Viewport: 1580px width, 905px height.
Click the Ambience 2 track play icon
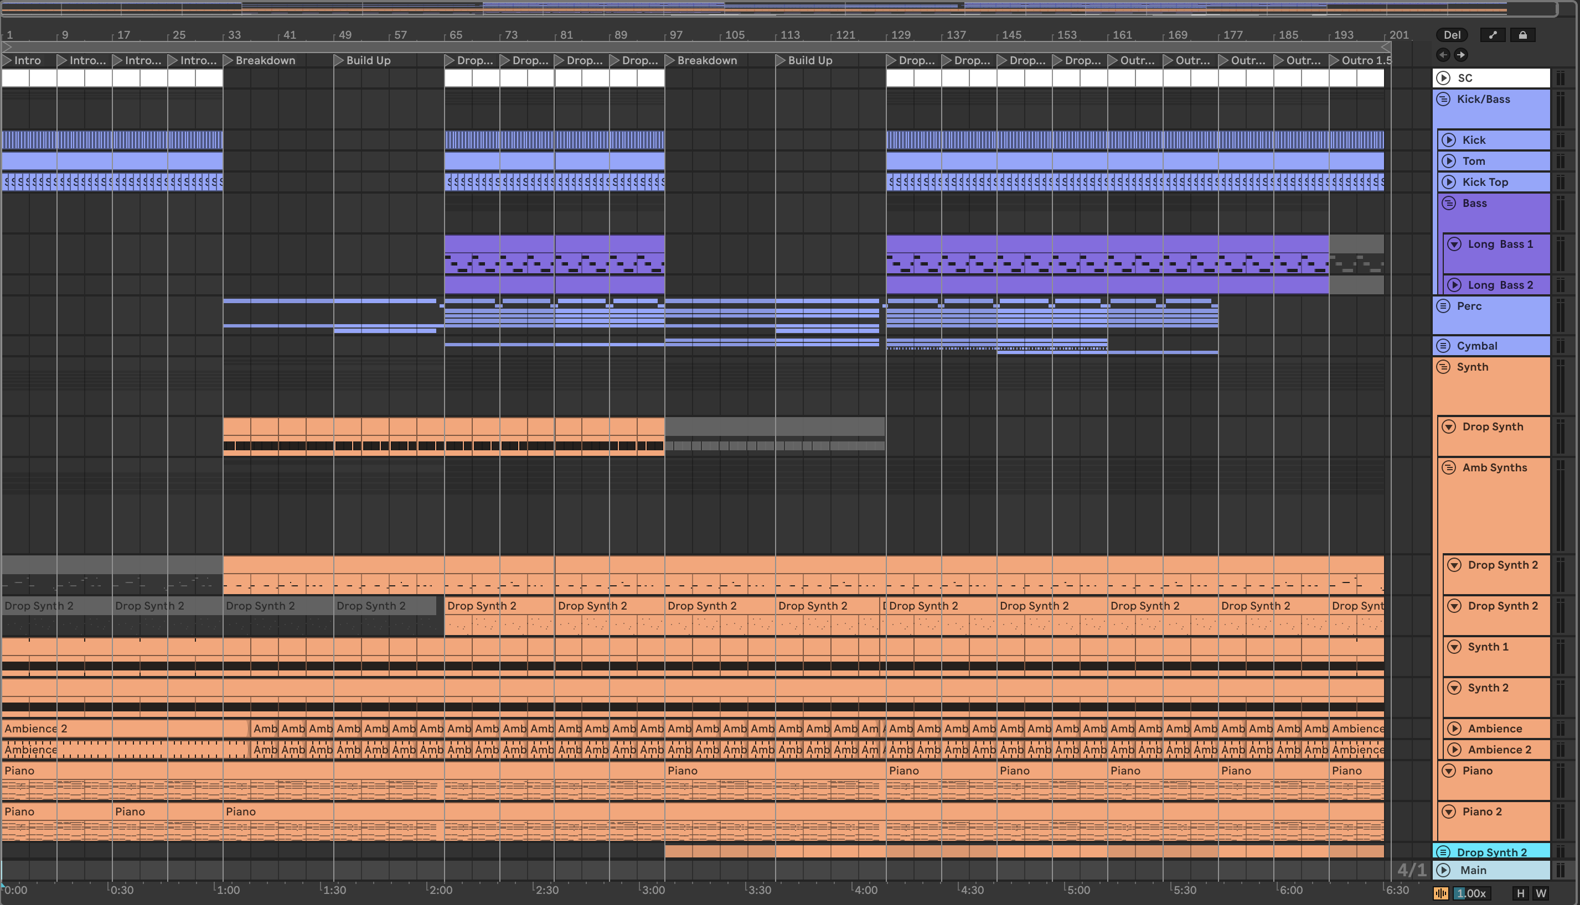pyautogui.click(x=1454, y=749)
